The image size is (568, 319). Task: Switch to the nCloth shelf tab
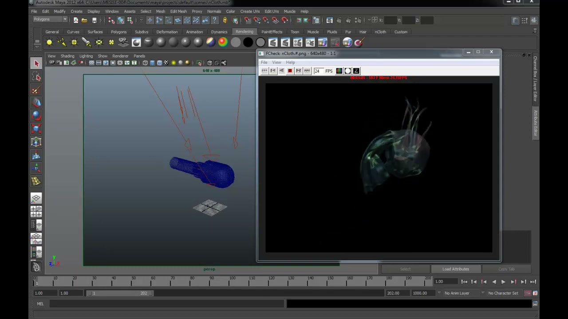(380, 32)
